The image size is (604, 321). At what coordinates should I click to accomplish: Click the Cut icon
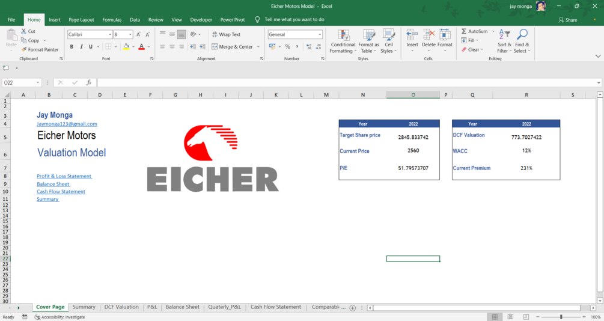click(24, 31)
